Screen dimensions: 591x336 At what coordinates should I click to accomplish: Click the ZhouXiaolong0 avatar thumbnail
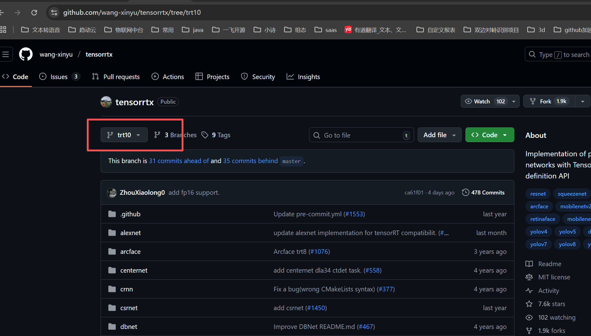coord(111,193)
